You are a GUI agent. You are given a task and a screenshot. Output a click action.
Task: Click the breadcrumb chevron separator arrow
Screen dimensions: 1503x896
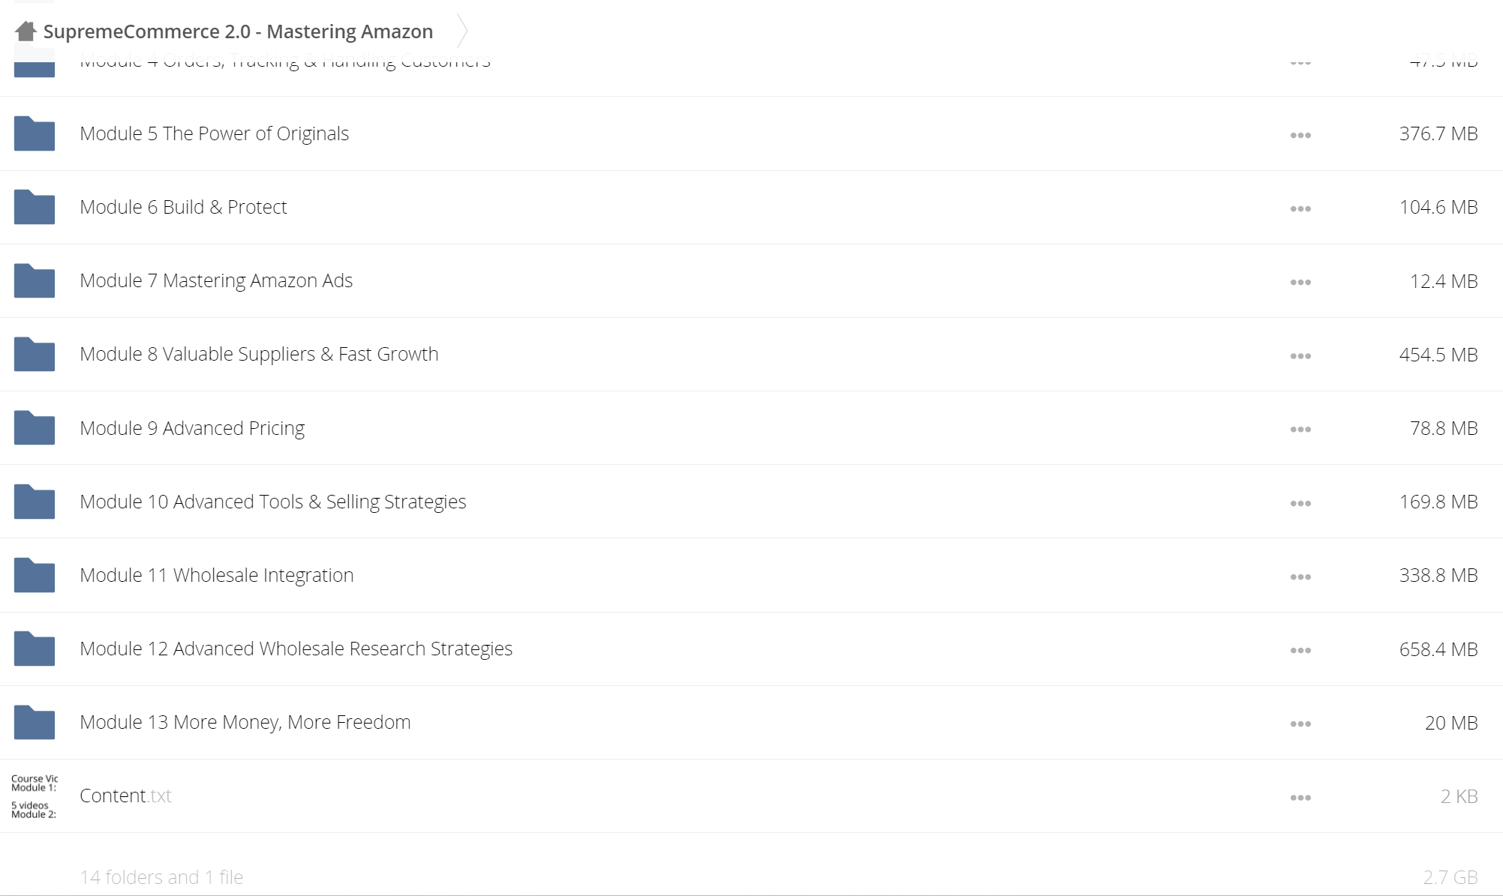point(462,31)
